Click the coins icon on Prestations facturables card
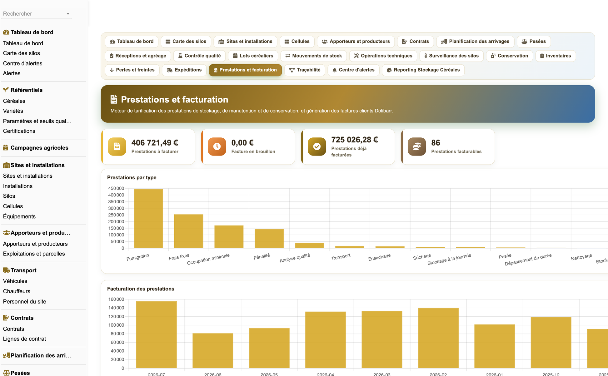 click(417, 146)
